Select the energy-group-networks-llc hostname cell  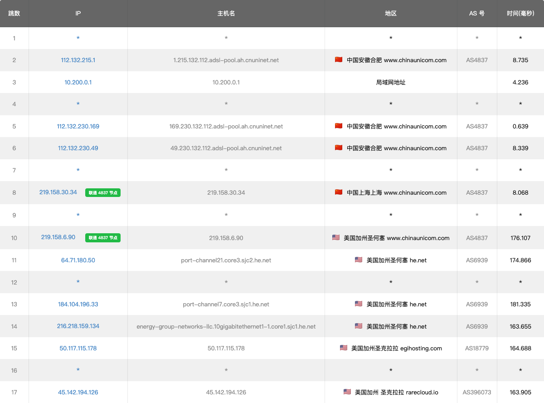(x=226, y=326)
